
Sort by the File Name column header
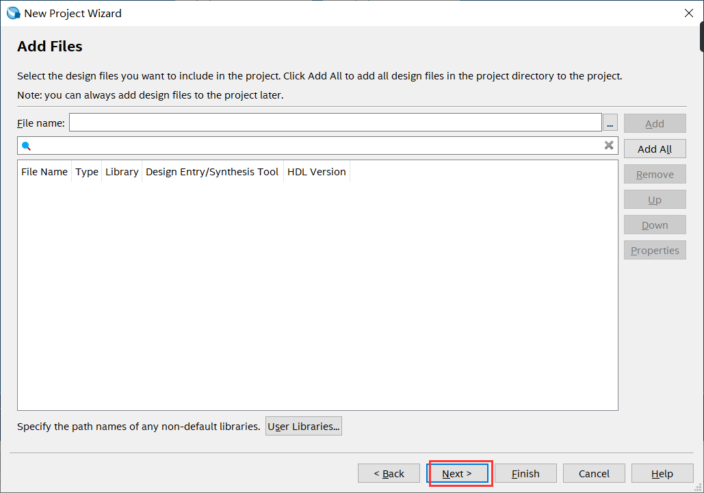[x=44, y=172]
